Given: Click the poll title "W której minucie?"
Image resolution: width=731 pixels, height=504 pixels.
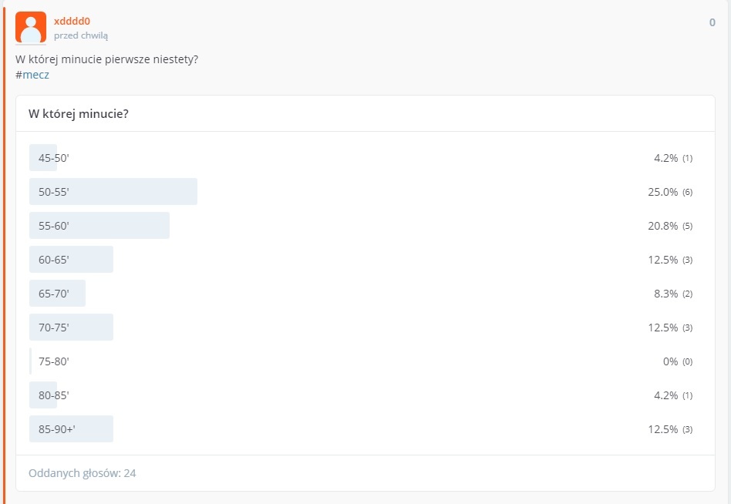Looking at the screenshot, I should pyautogui.click(x=79, y=114).
